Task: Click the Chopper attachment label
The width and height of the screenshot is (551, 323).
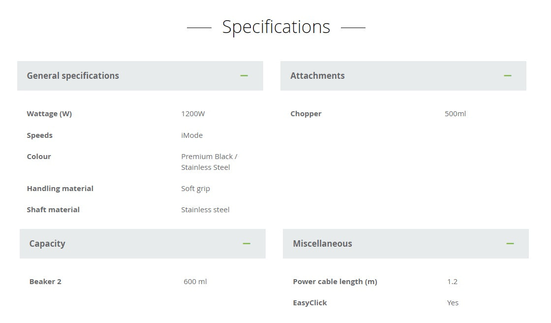Action: (x=306, y=114)
